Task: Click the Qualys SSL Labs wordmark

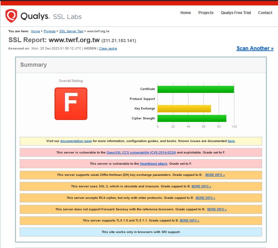Action: (x=51, y=16)
